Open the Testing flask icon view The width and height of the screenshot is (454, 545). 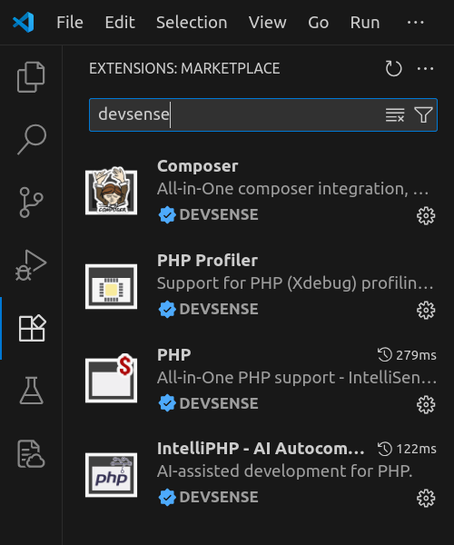(31, 391)
